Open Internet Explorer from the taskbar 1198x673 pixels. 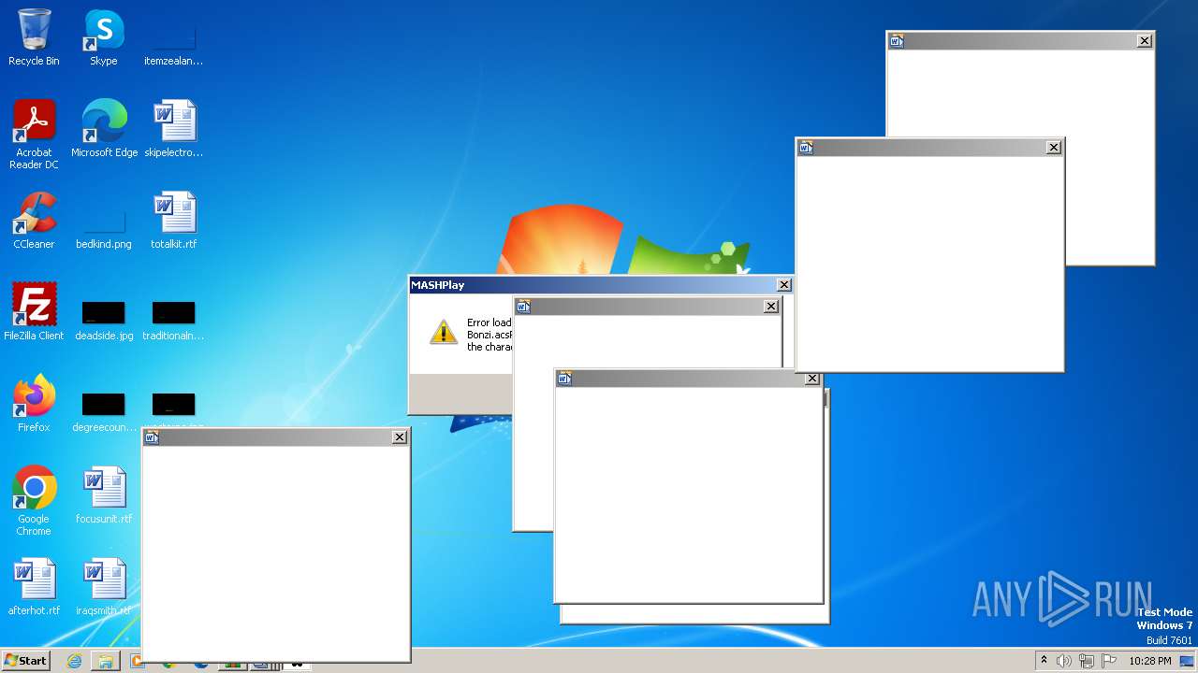pyautogui.click(x=75, y=661)
